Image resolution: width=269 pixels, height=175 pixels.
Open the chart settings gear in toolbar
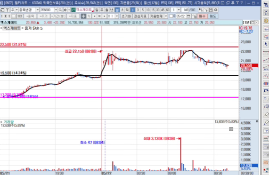click(x=216, y=10)
